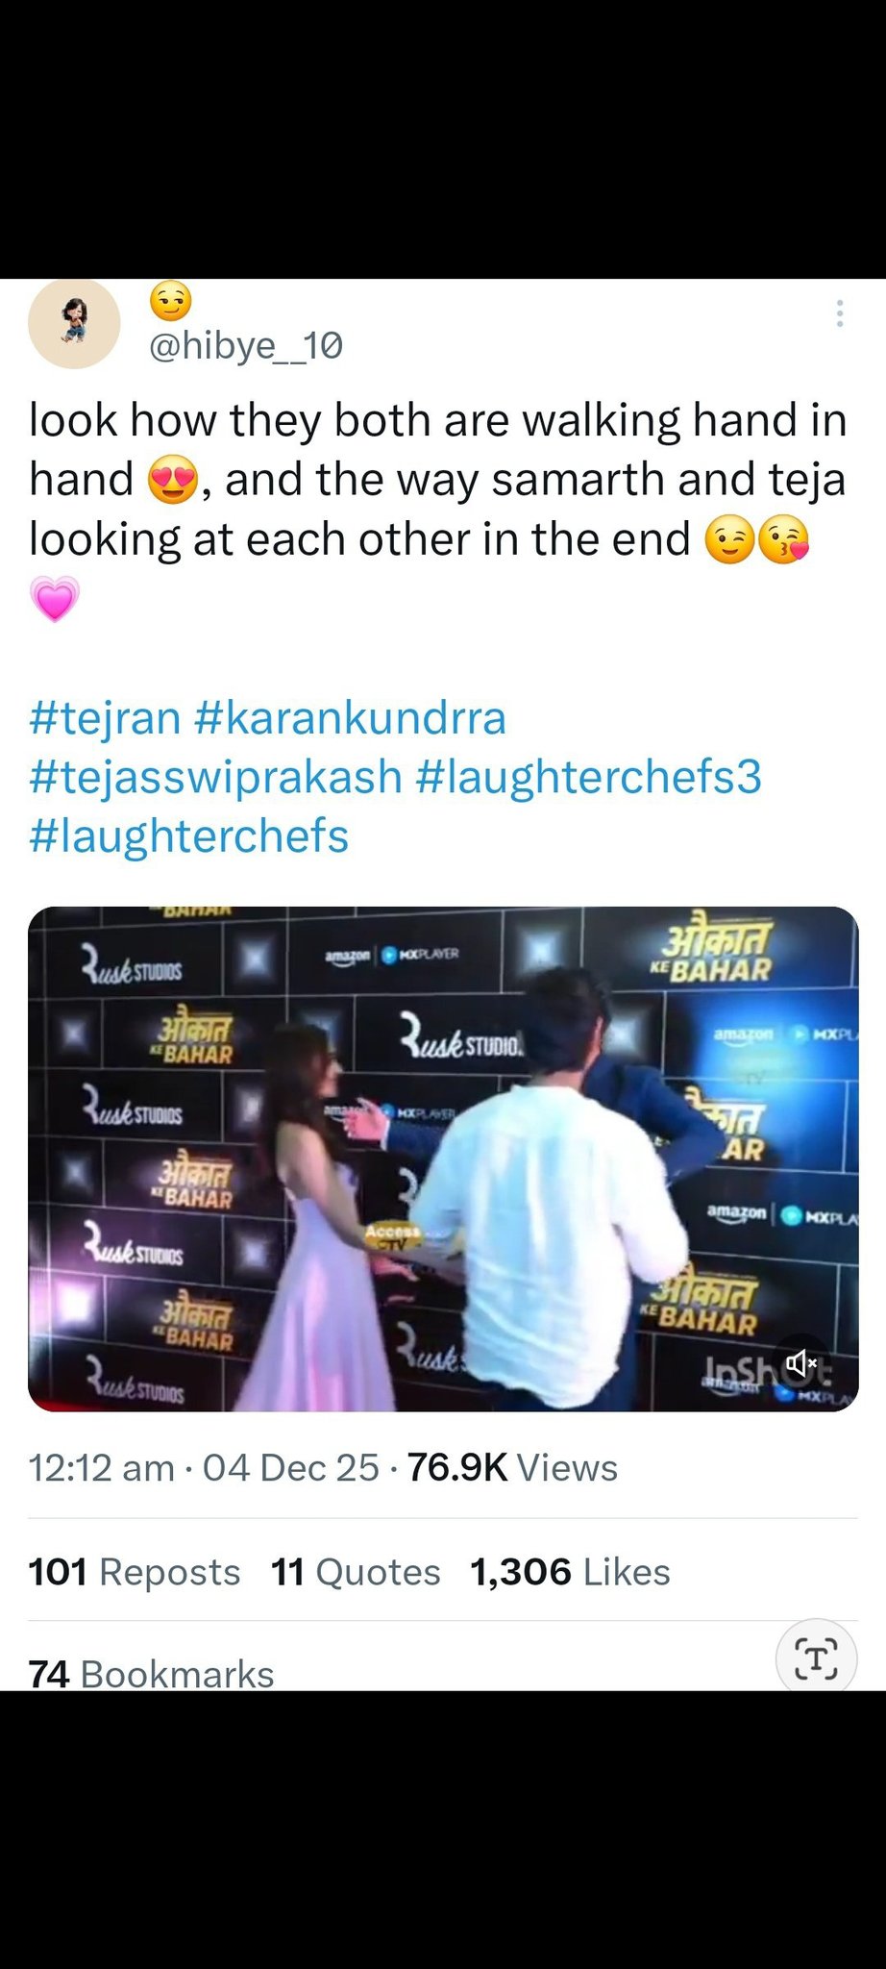Viewport: 886px width, 1969px height.
Task: Open the #tejran hashtag
Action: 105,718
